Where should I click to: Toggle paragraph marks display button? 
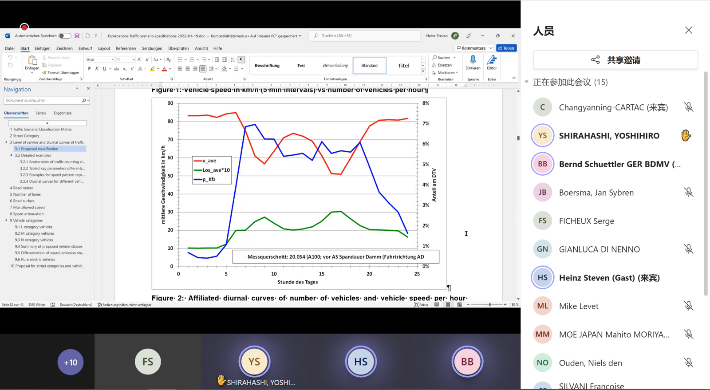(241, 59)
